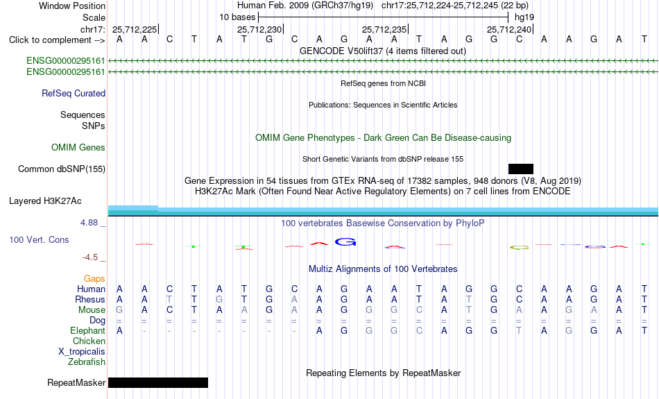Click the black RepeatMasker element block
This screenshot has width=659, height=399.
[x=158, y=382]
